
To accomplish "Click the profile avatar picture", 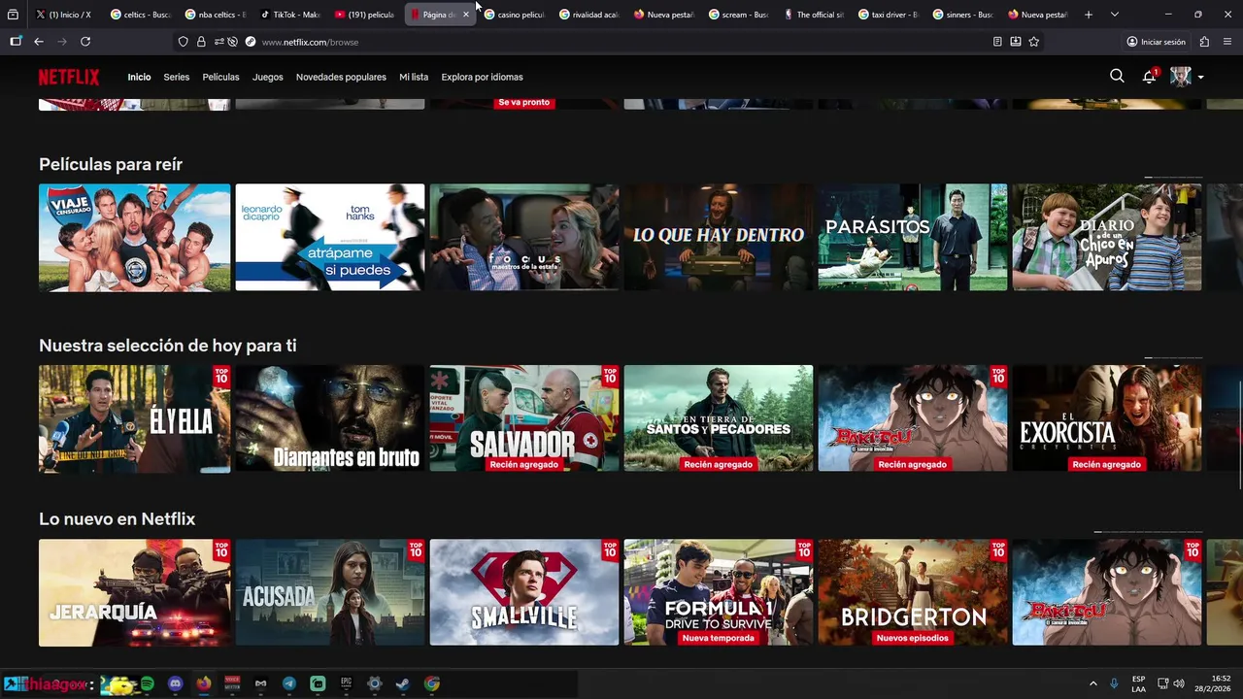I will pos(1181,77).
